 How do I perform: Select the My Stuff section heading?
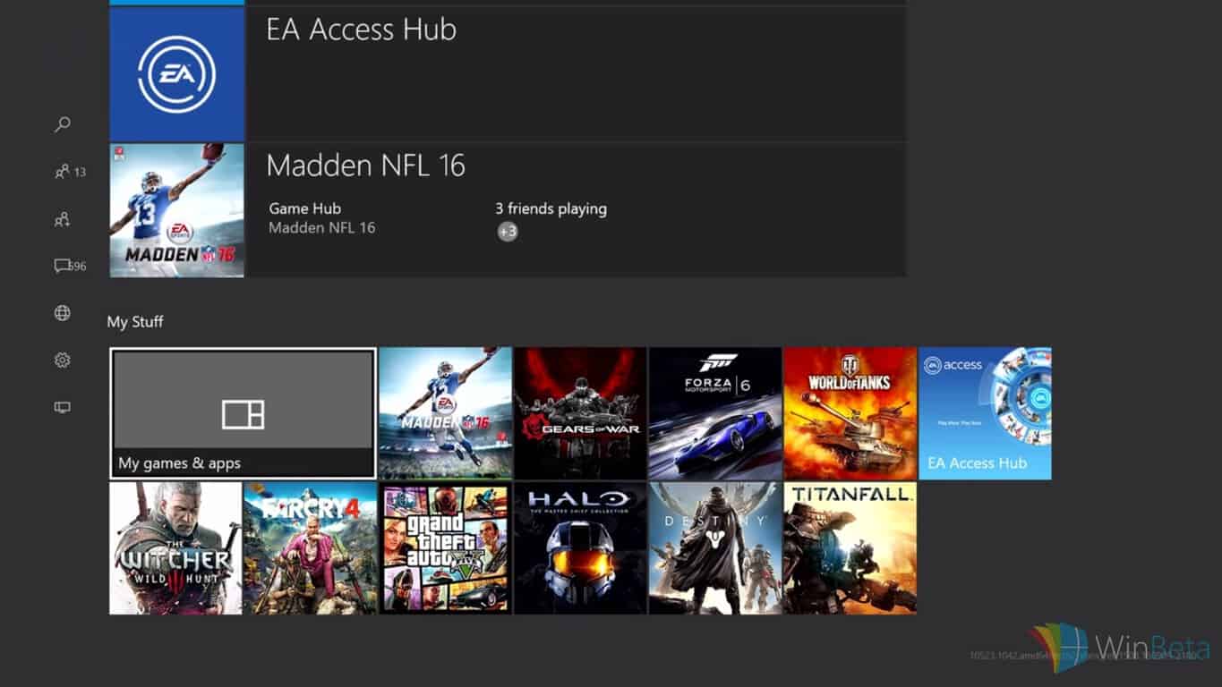(135, 322)
